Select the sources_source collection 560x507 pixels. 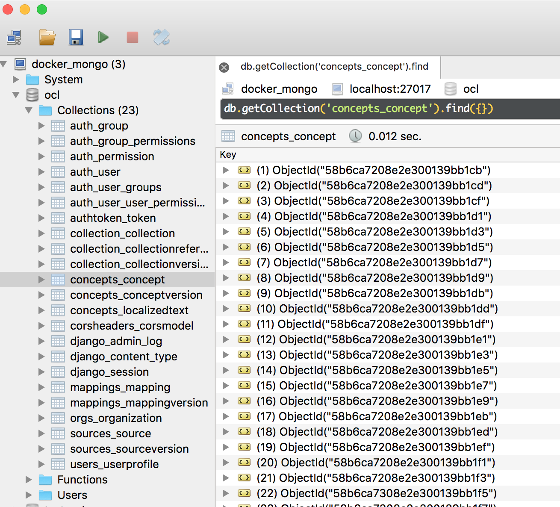point(110,433)
